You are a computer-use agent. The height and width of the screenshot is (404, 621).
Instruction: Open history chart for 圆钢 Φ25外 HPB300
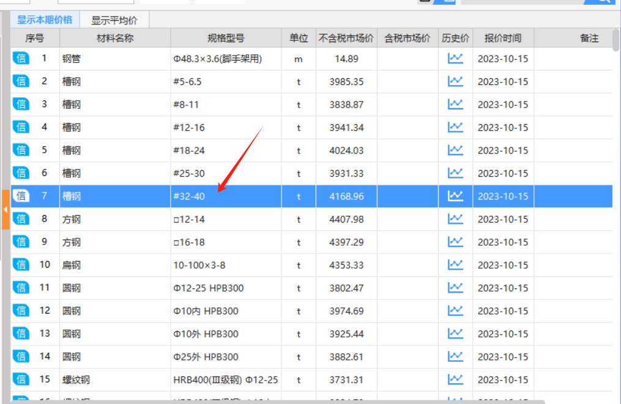(x=455, y=357)
